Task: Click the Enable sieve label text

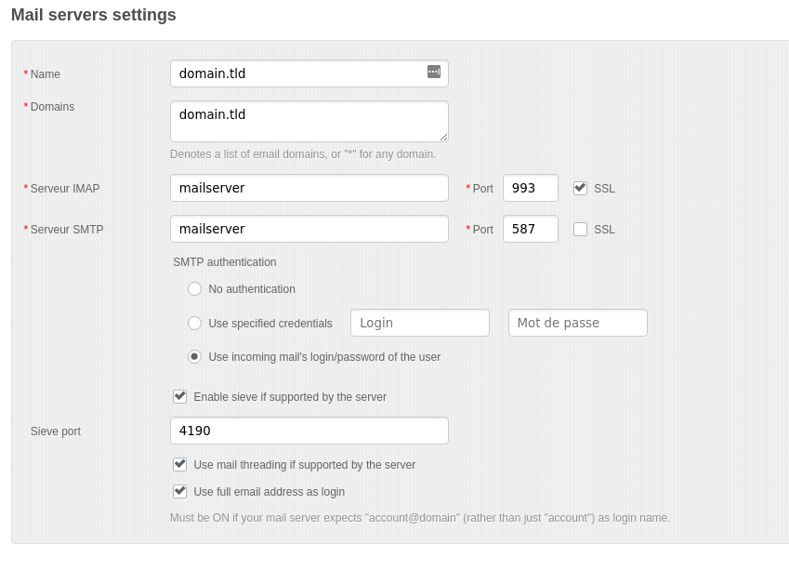Action: 290,397
